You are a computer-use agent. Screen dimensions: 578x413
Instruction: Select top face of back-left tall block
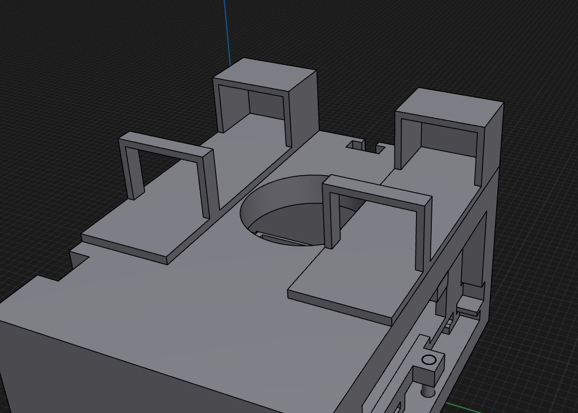(x=265, y=74)
